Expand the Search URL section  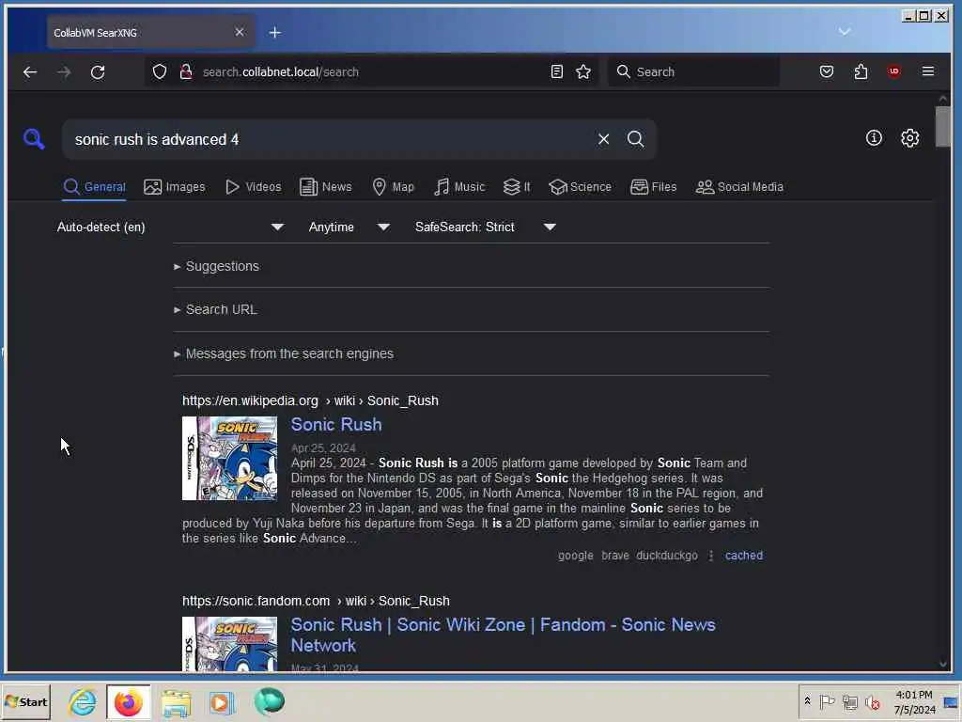(215, 309)
